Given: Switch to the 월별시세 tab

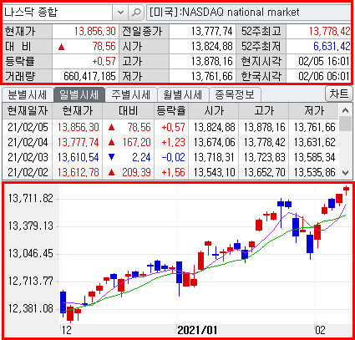Looking at the screenshot, I should point(183,94).
